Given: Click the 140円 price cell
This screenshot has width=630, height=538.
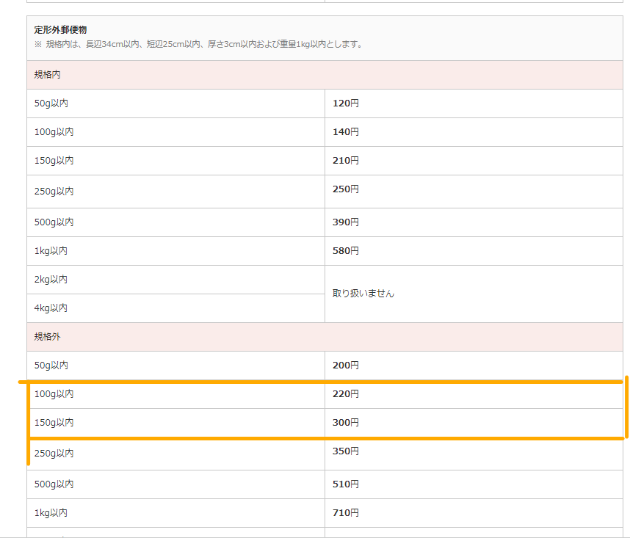Looking at the screenshot, I should (346, 132).
